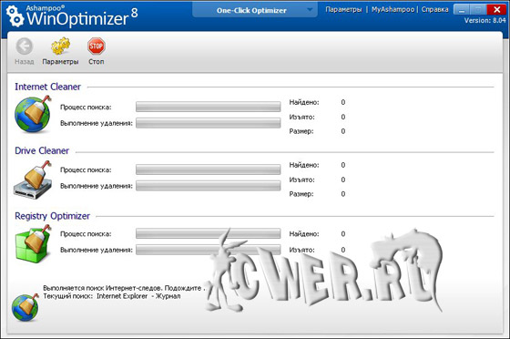This screenshot has height=339, width=510.
Task: Open Справка help menu
Action: click(x=435, y=9)
